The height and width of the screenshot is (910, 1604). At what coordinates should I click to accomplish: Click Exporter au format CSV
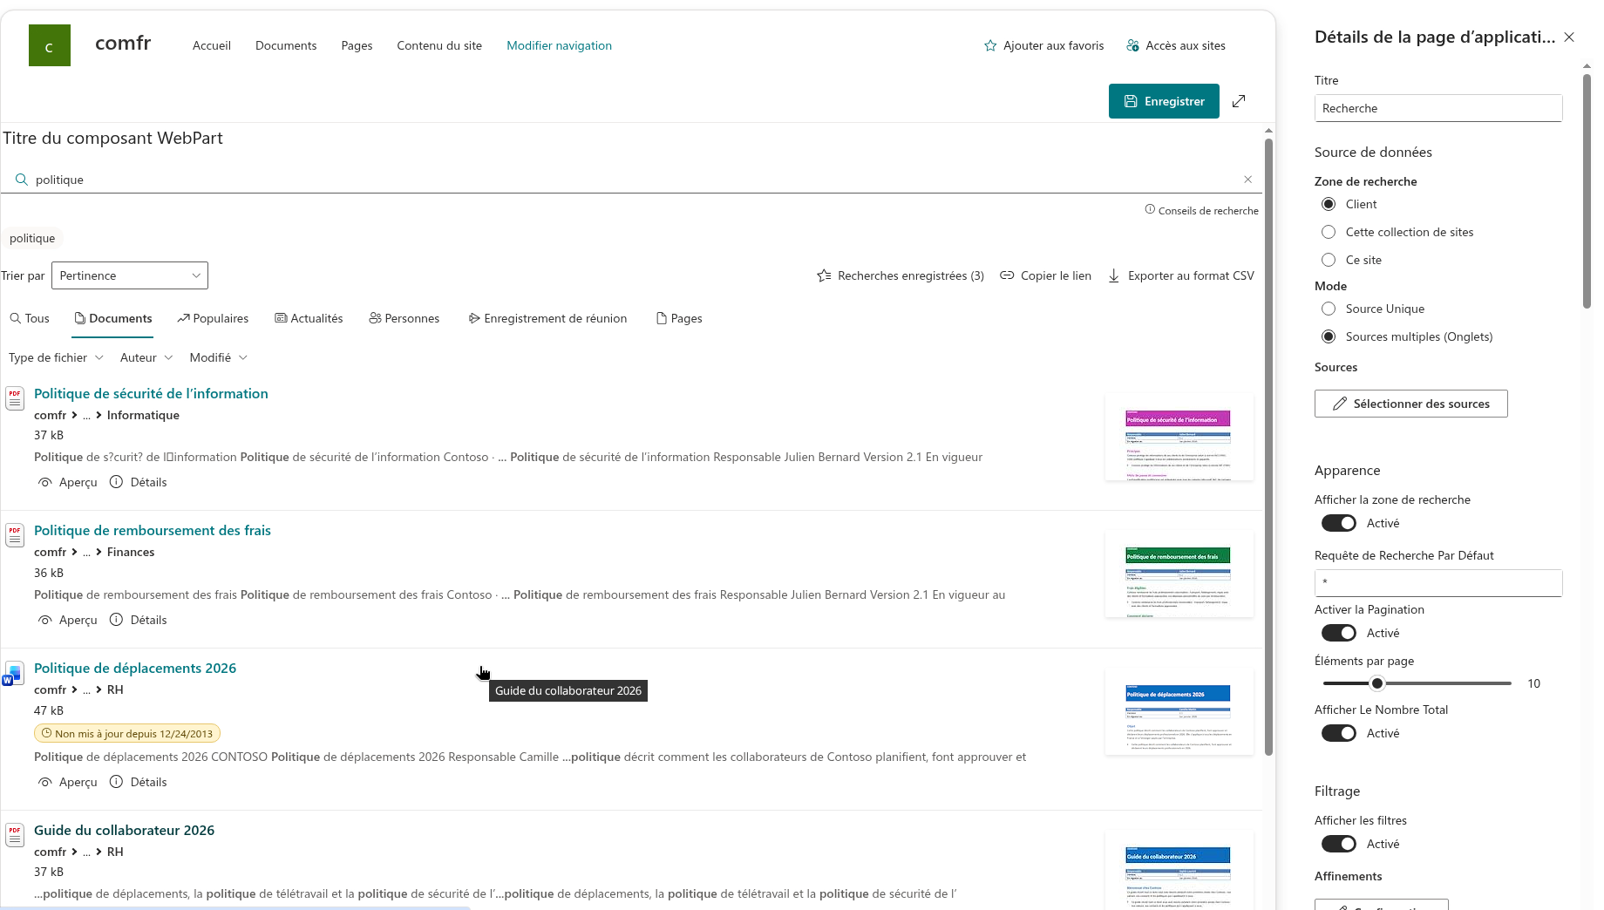(1181, 275)
